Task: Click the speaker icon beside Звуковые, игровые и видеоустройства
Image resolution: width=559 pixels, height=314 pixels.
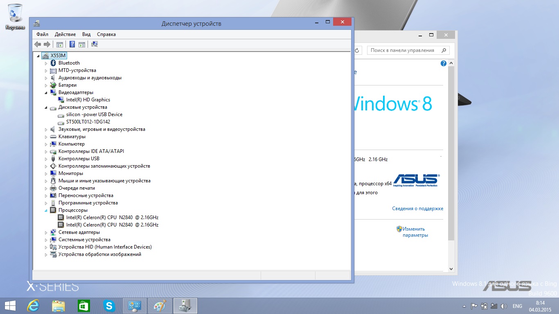Action: (x=53, y=129)
